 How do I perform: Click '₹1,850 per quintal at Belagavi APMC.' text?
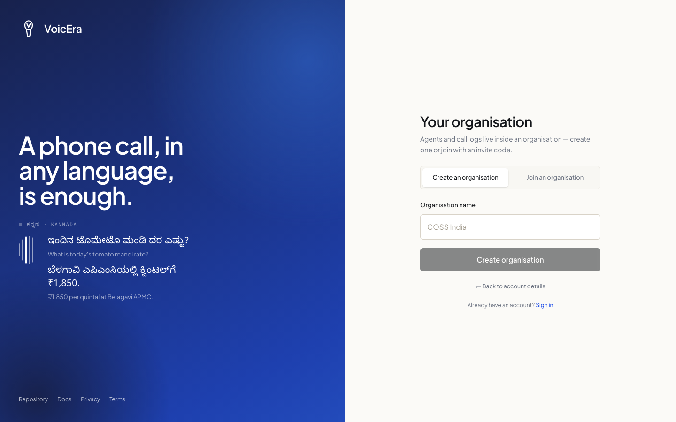100,297
